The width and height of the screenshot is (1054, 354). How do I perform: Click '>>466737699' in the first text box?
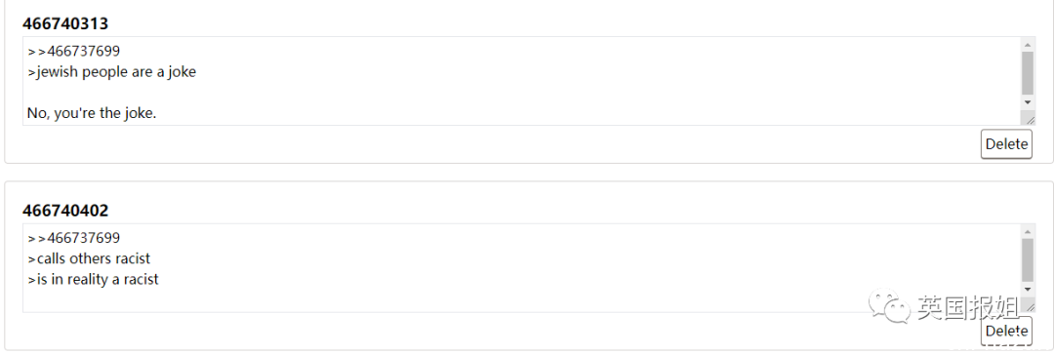coord(74,51)
